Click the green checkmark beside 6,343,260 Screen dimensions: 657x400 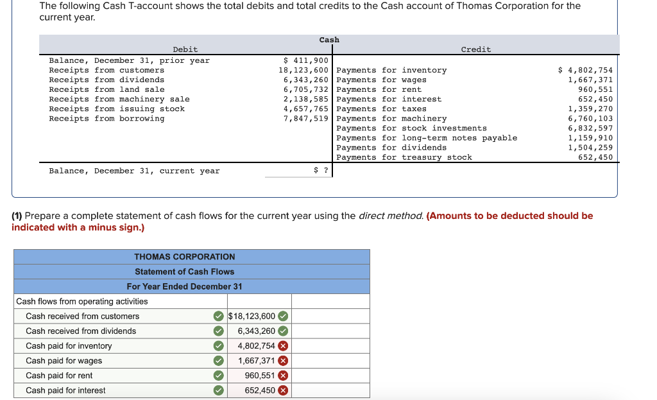pos(282,331)
